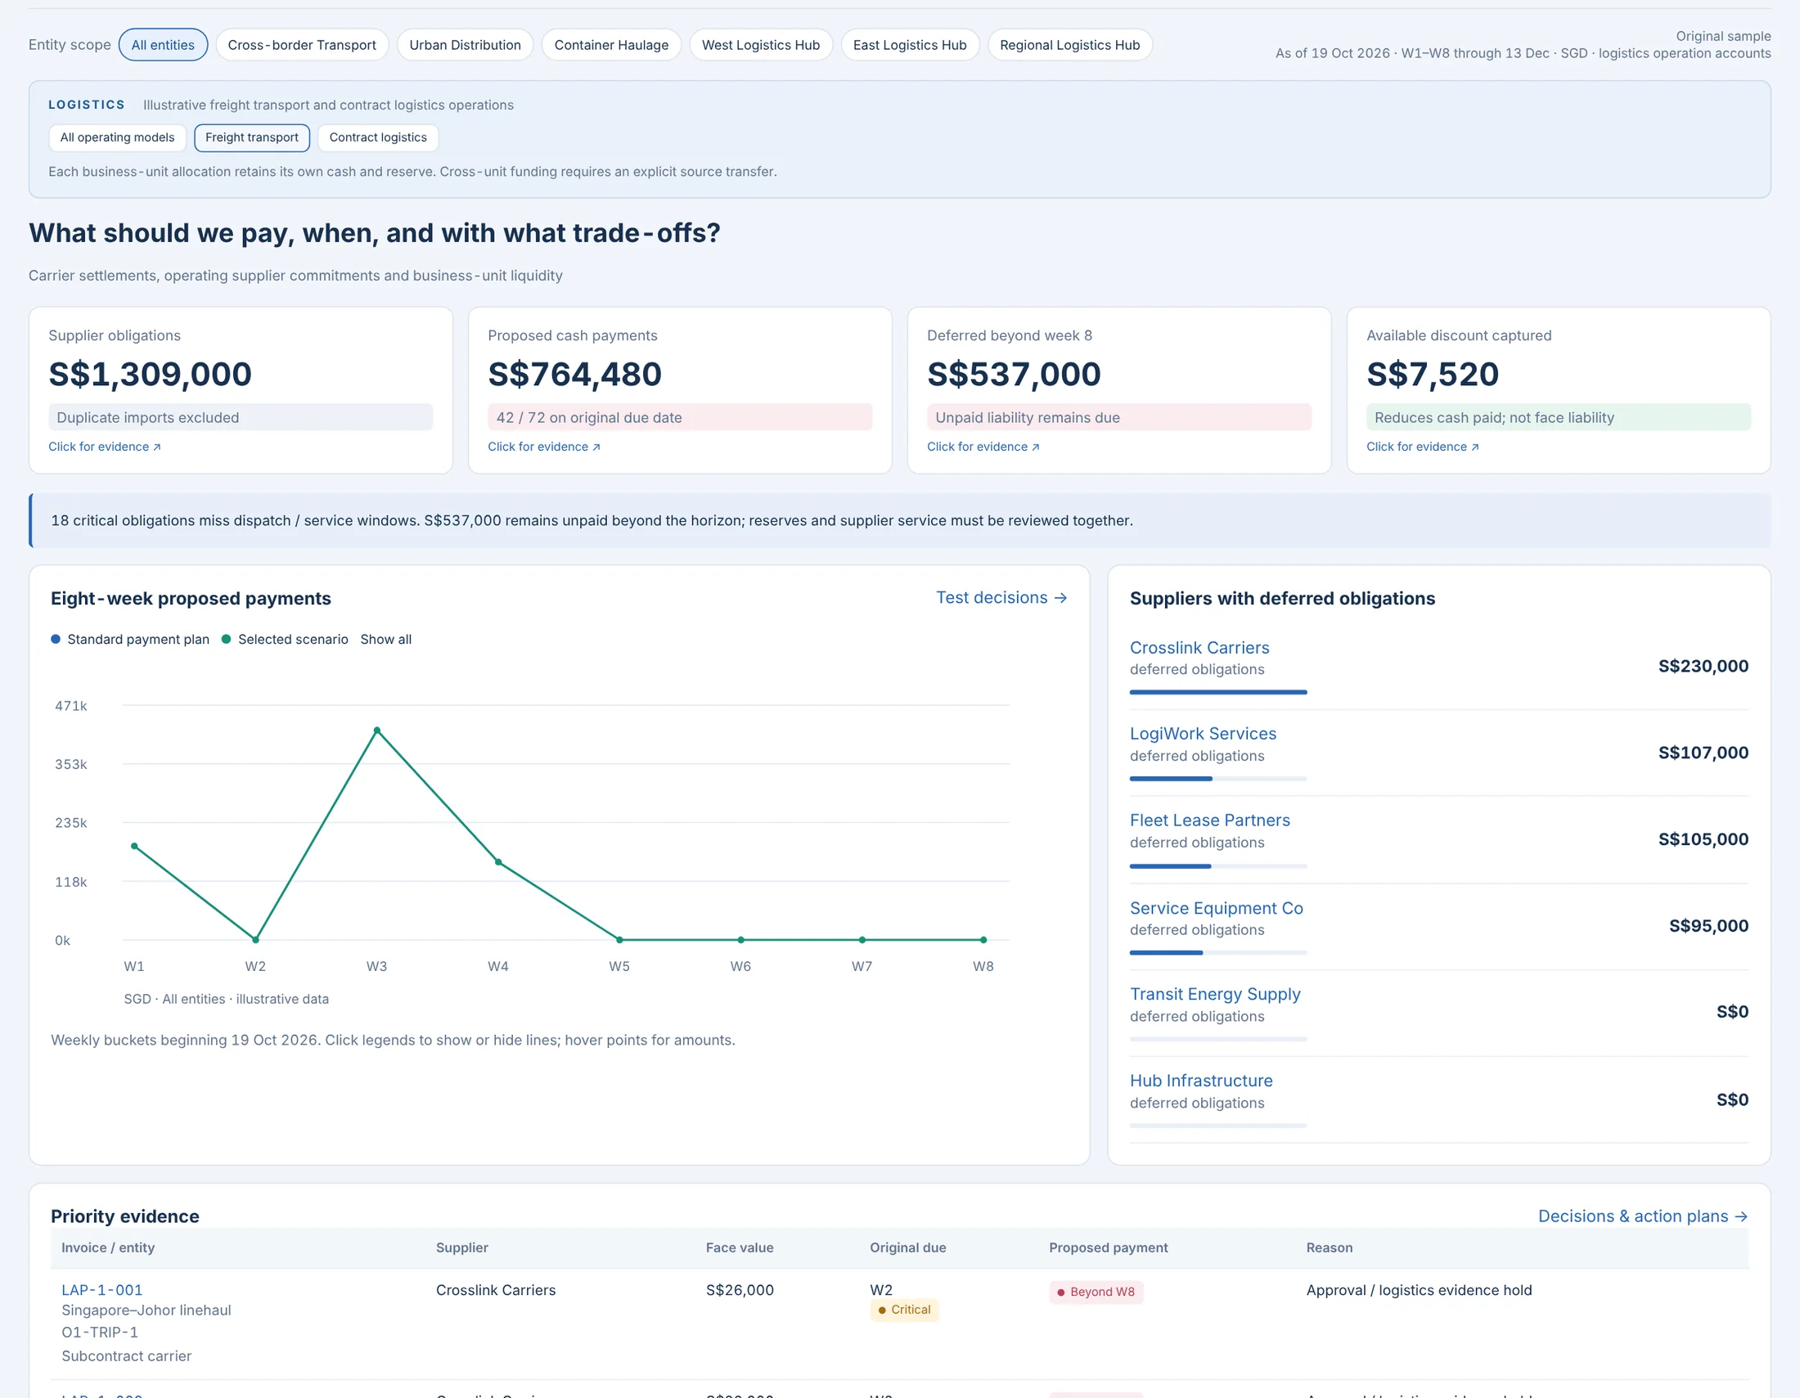The width and height of the screenshot is (1800, 1398).
Task: Go to Decisions & action plans
Action: click(1643, 1216)
